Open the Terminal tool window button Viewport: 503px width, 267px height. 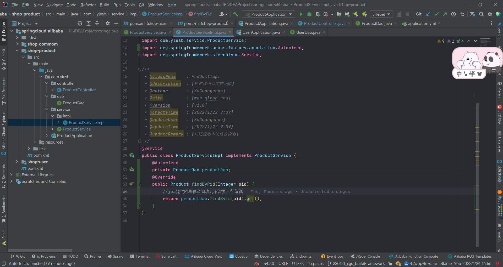pyautogui.click(x=140, y=256)
